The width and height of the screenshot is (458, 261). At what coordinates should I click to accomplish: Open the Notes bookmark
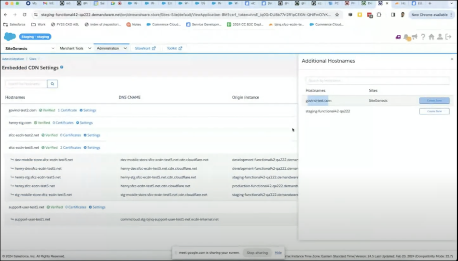point(134,25)
